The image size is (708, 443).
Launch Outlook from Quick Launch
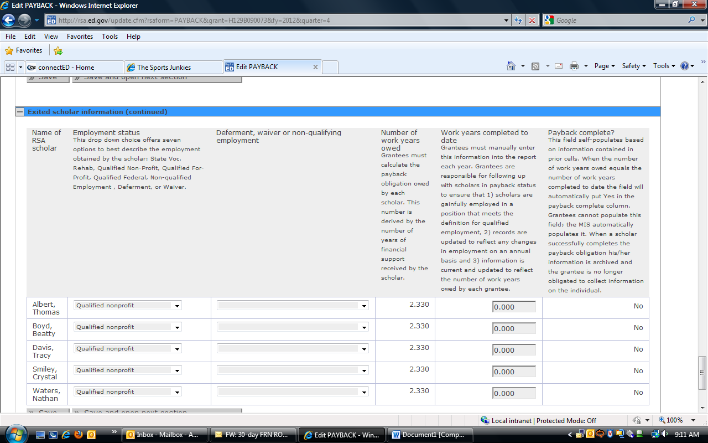tap(91, 435)
